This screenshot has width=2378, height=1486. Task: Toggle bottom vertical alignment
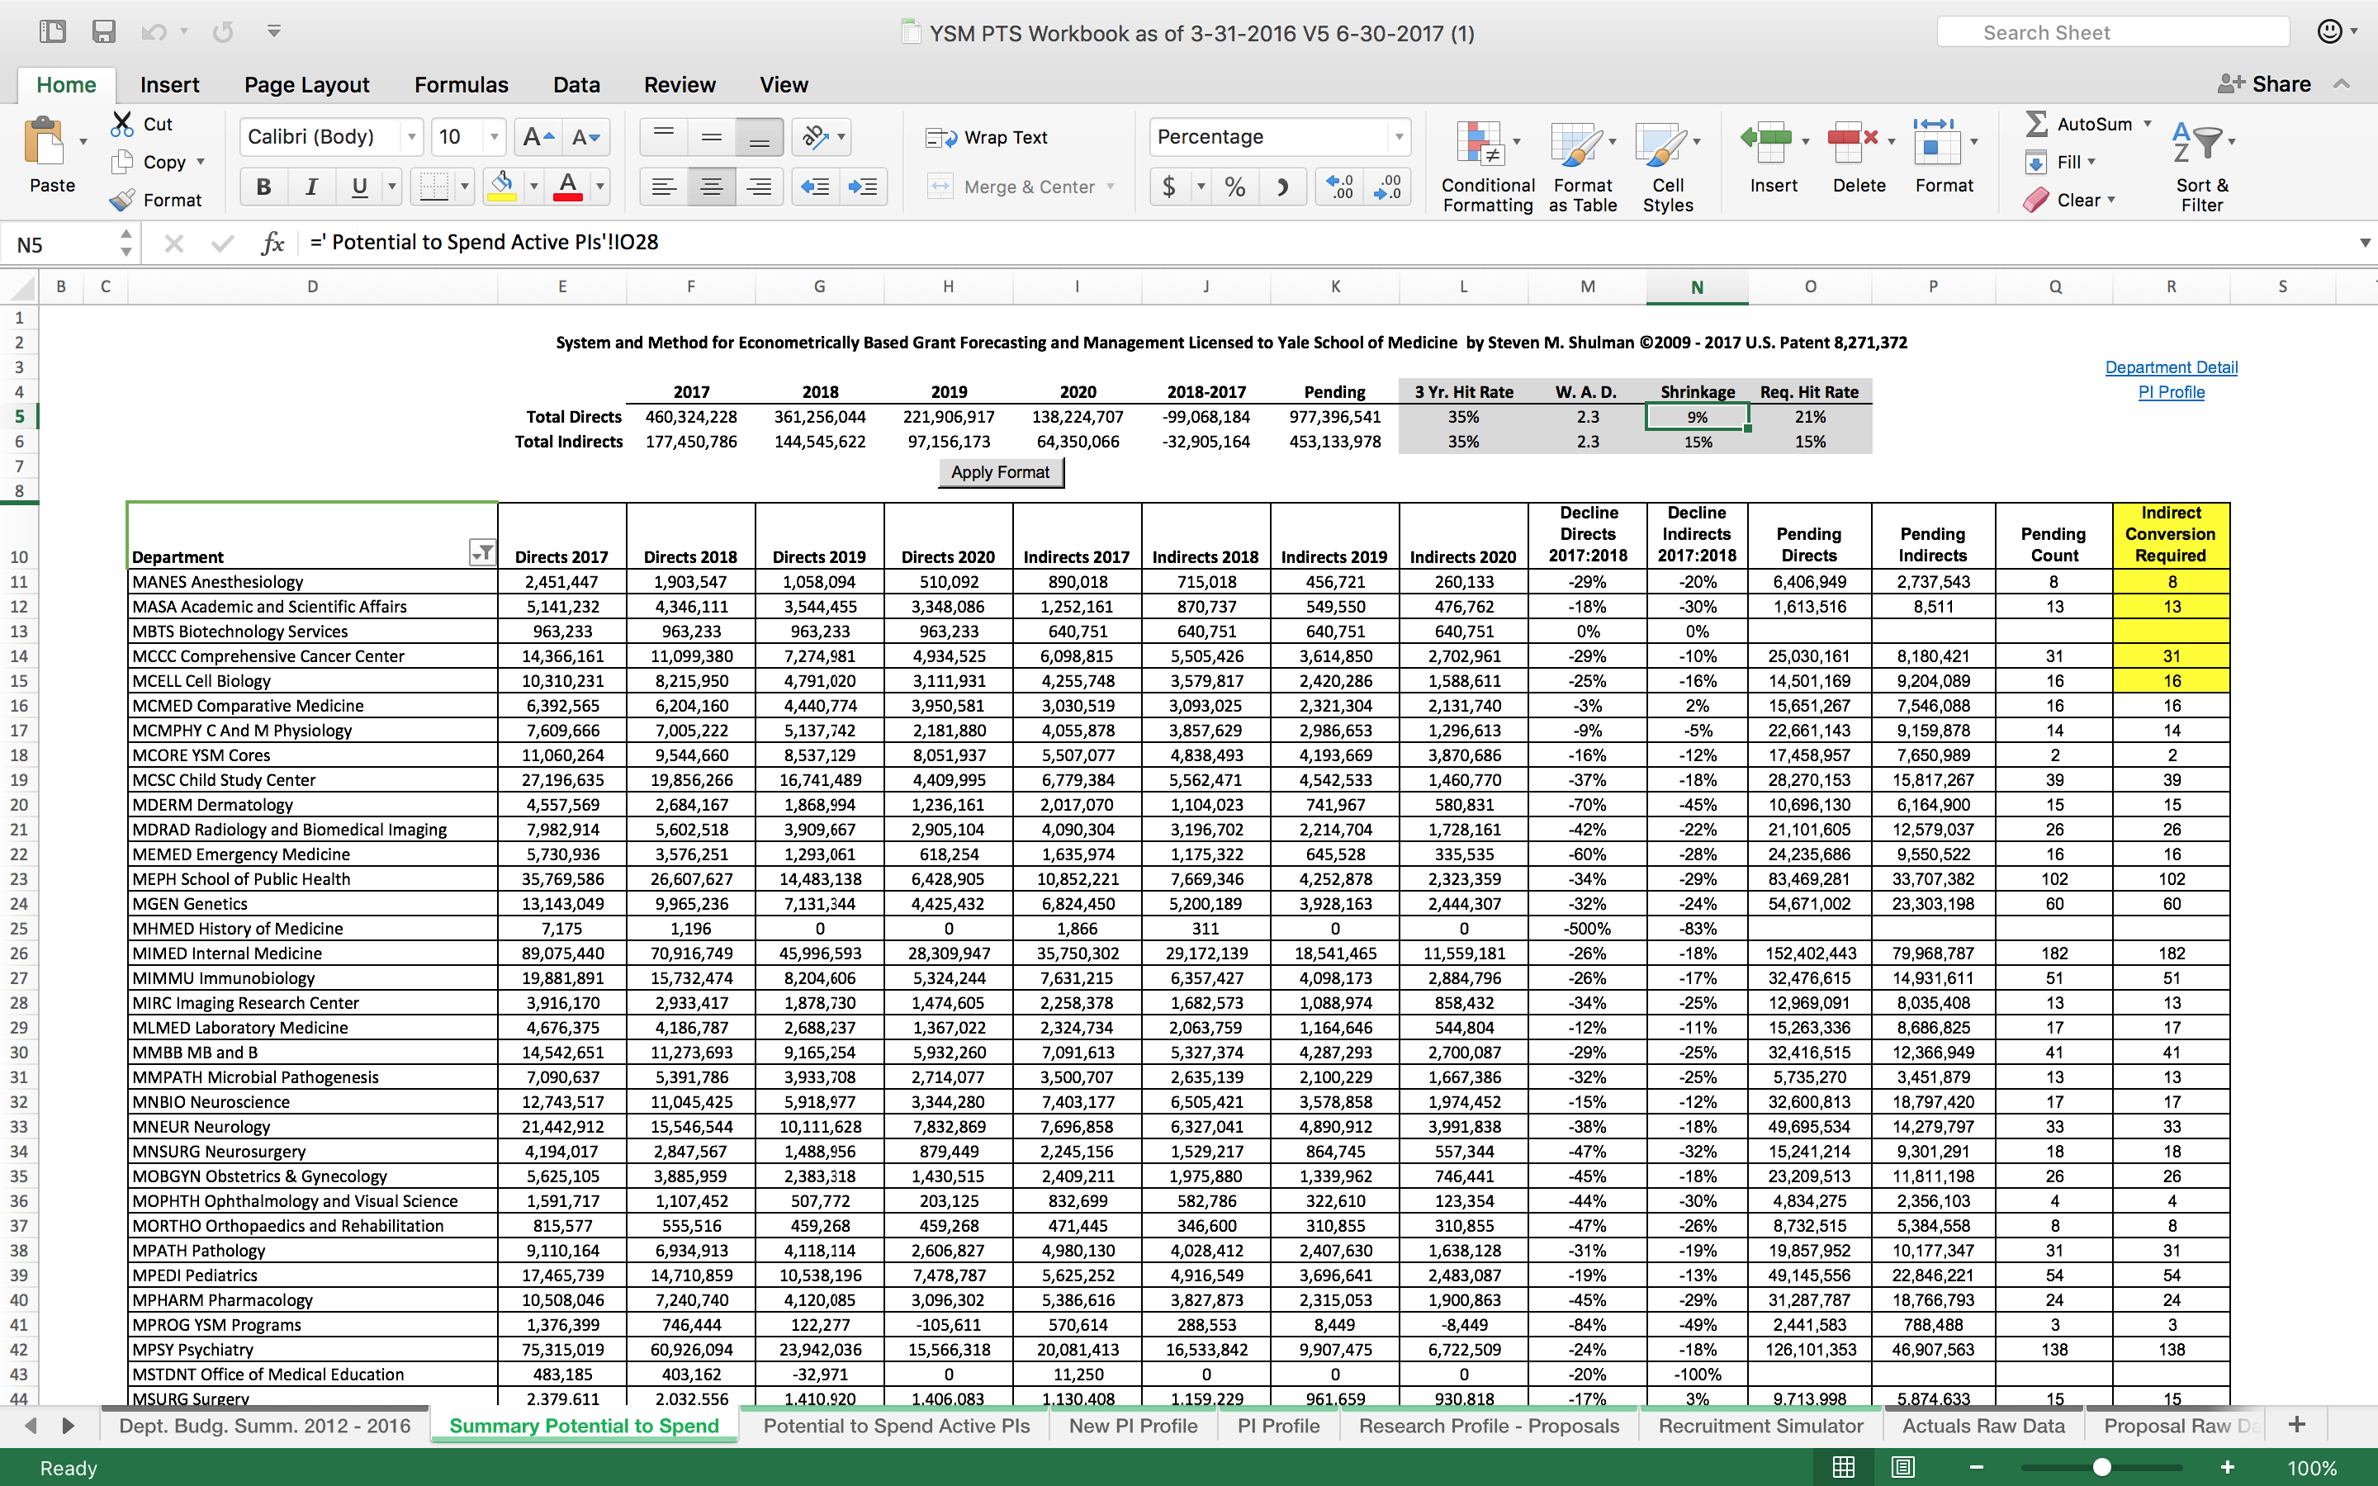tap(759, 138)
